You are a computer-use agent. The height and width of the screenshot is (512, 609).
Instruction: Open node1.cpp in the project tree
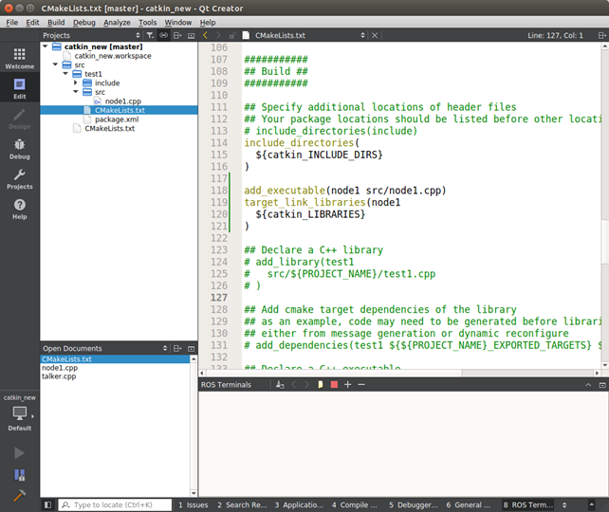(123, 101)
